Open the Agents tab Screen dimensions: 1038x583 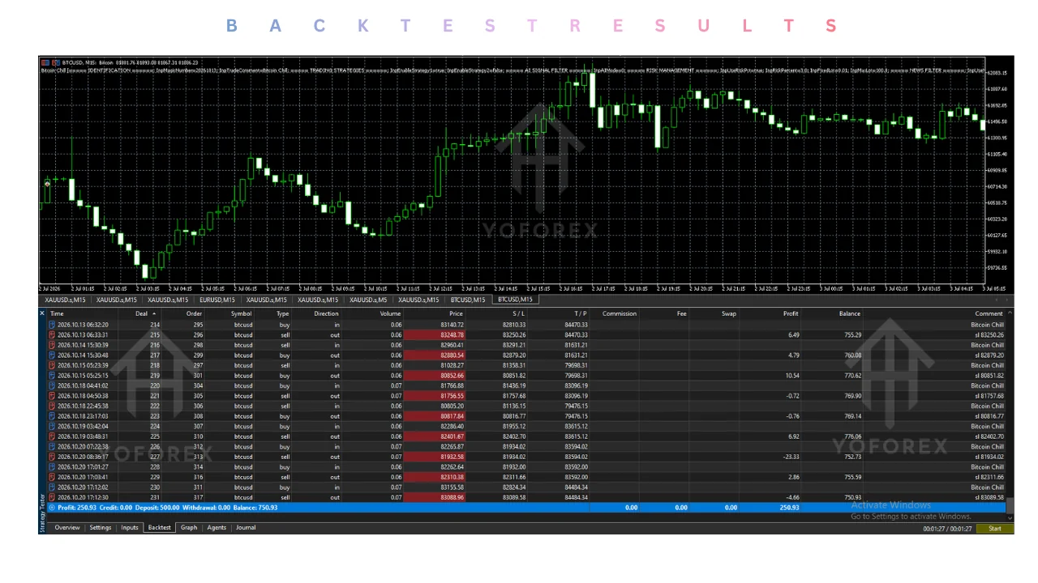coord(217,528)
